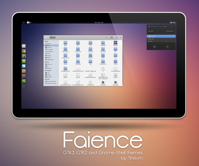Screen dimensions: 199x166
Task: Open the Canonical folder
Action: point(103,43)
